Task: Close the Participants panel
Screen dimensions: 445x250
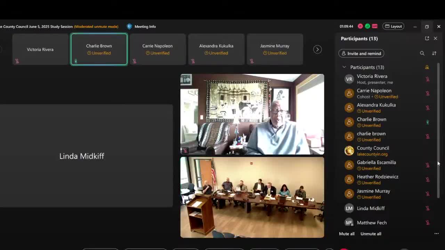Action: click(435, 39)
